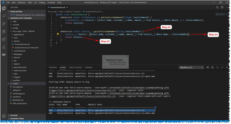
Task: Toggle output scroll lock
Action: 212,67
